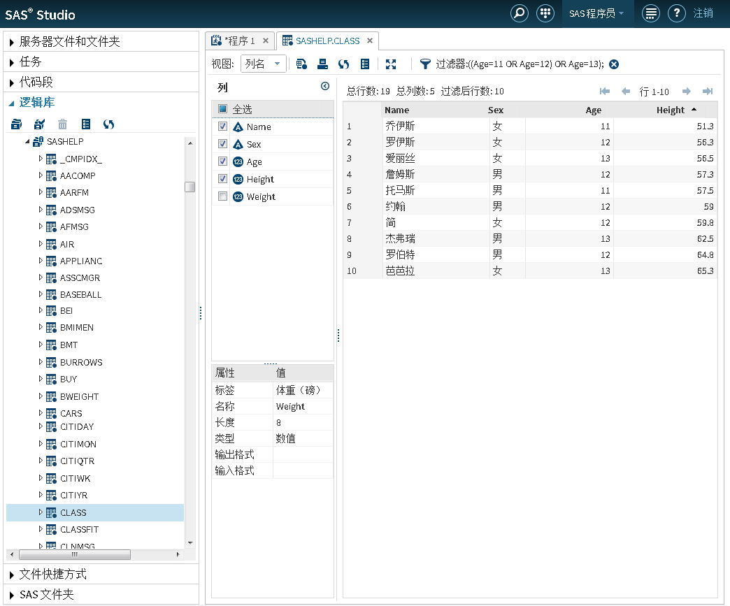The width and height of the screenshot is (730, 606).
Task: Click the filter funnel icon in toolbar
Action: (x=425, y=64)
